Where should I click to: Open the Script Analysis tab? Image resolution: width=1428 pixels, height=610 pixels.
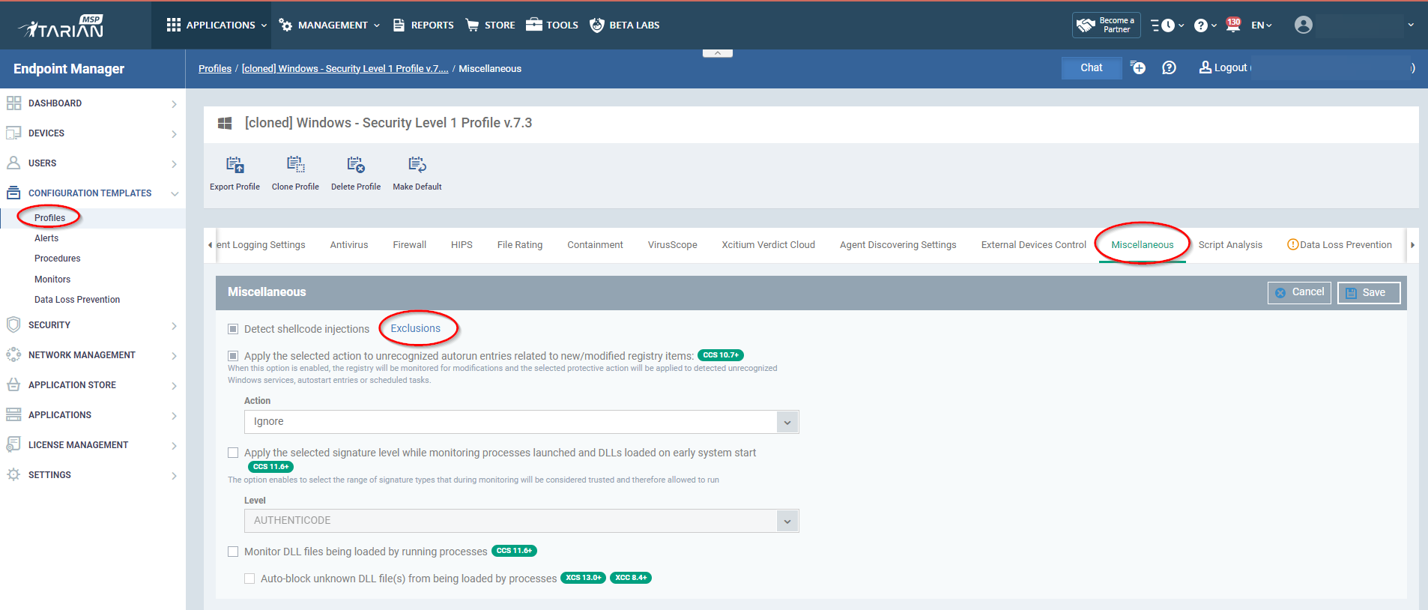coord(1230,245)
